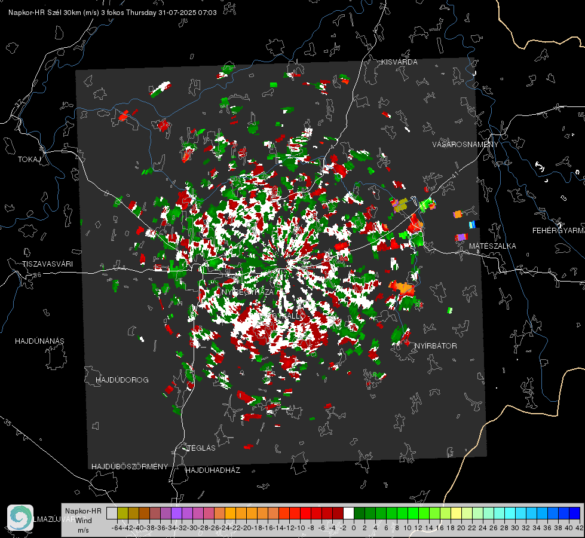Select the TOKAJ city label
This screenshot has height=538, width=585.
(29, 160)
